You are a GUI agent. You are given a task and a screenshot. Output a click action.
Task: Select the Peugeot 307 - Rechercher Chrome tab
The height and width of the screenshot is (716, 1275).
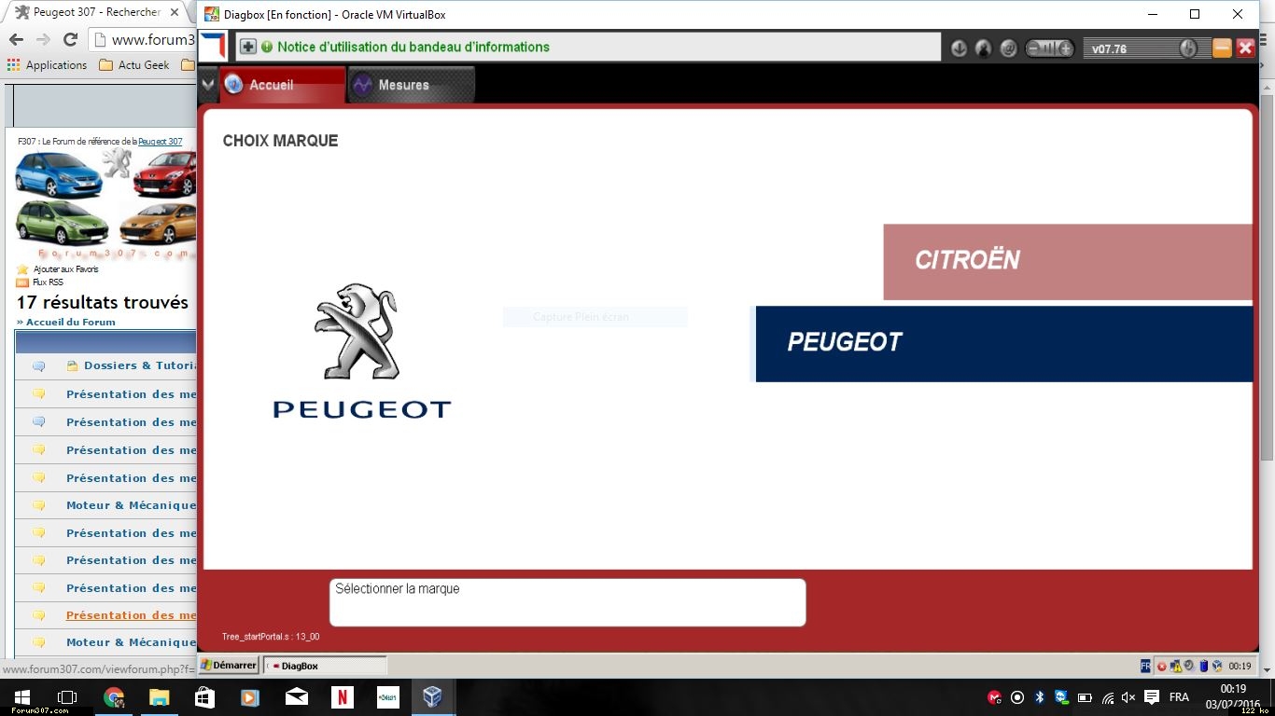[97, 12]
